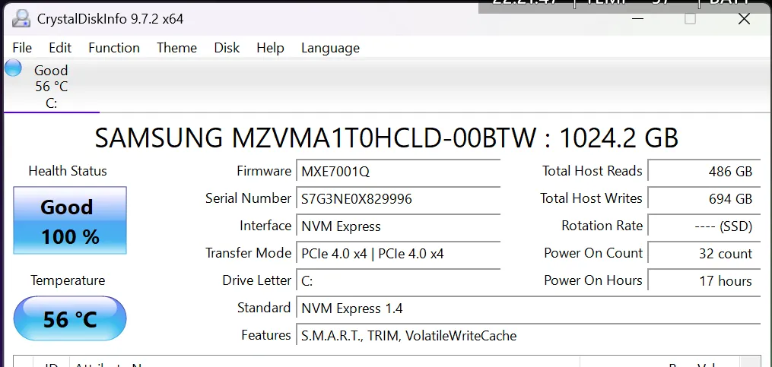The height and width of the screenshot is (367, 772).
Task: Click the SAMSUNG drive model heading
Action: 386,138
